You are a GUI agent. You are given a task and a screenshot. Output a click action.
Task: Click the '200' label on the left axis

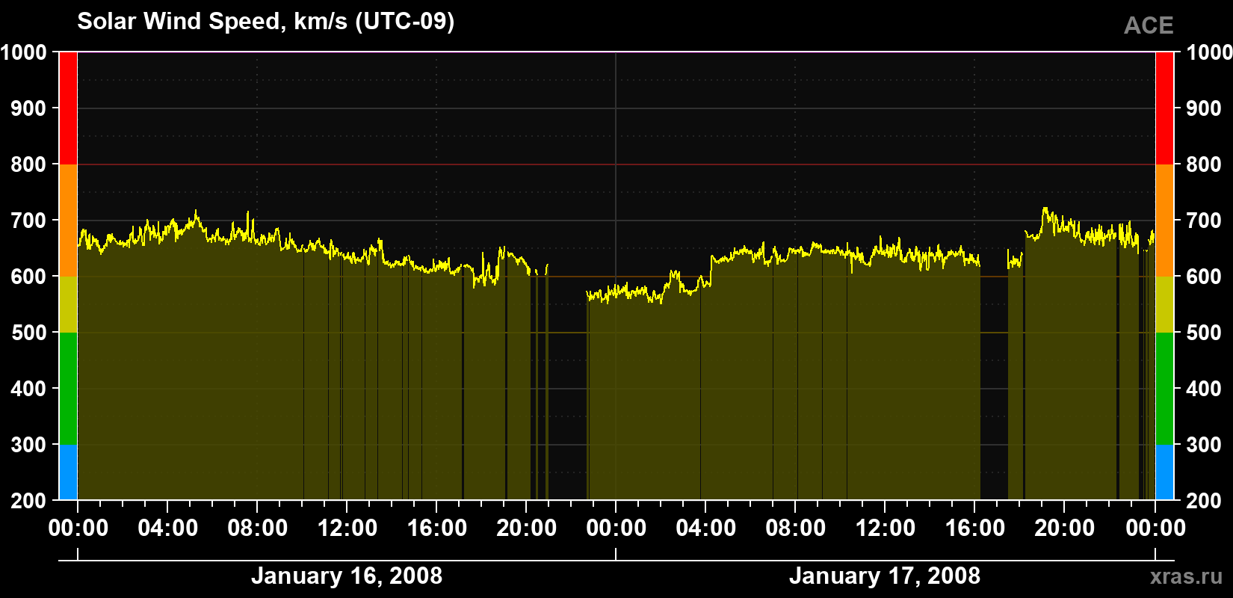(x=28, y=501)
